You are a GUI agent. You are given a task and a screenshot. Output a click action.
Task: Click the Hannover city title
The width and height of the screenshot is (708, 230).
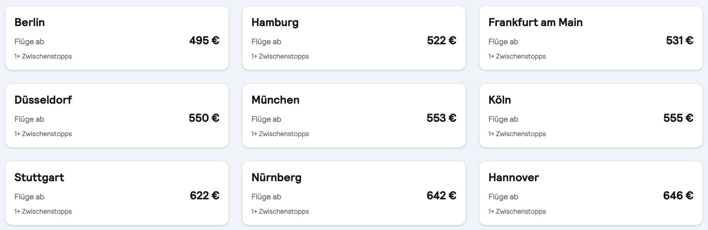point(514,177)
